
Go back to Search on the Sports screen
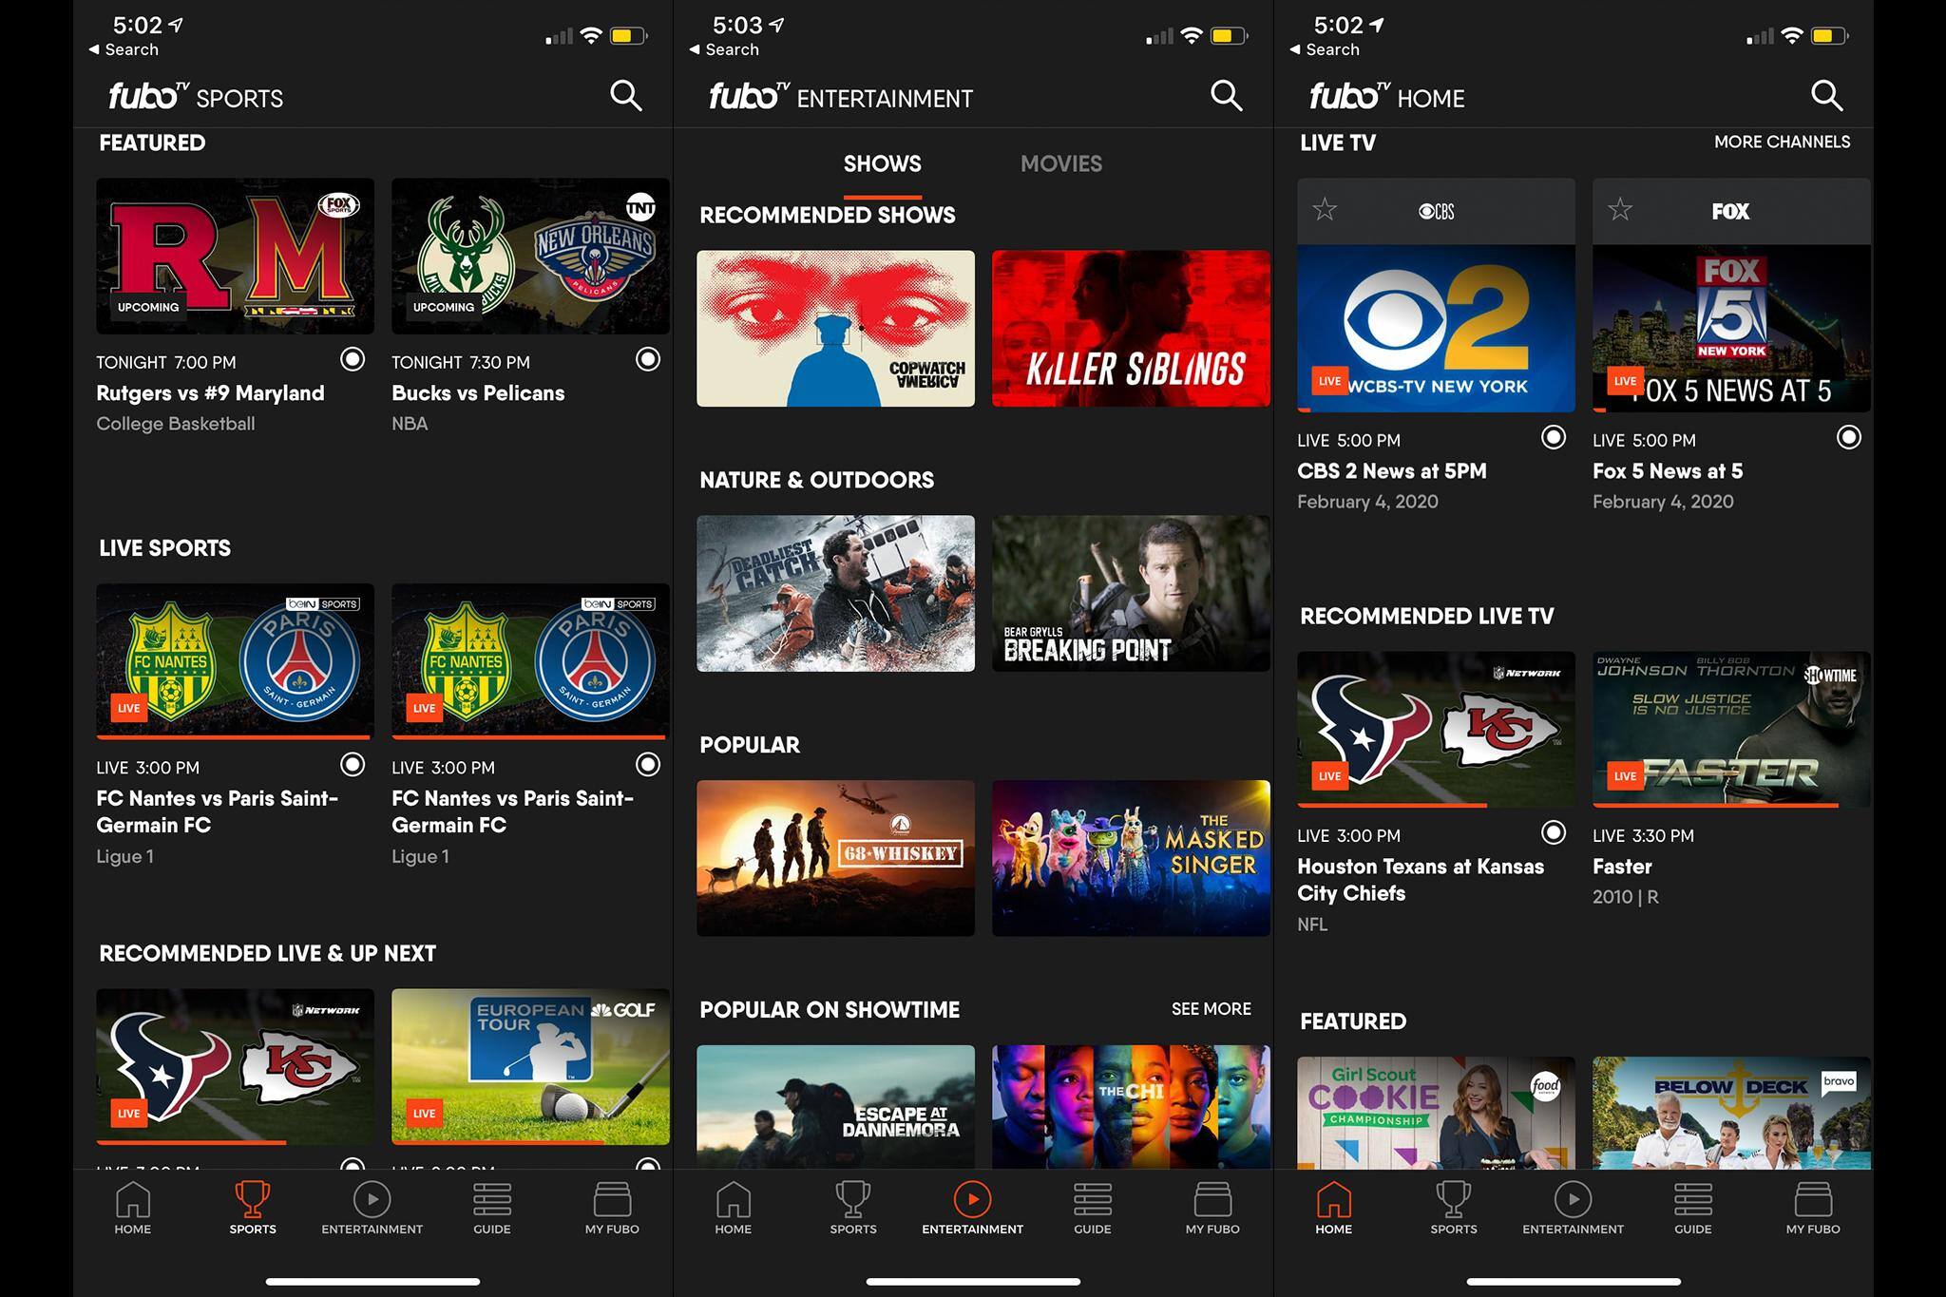click(x=124, y=49)
